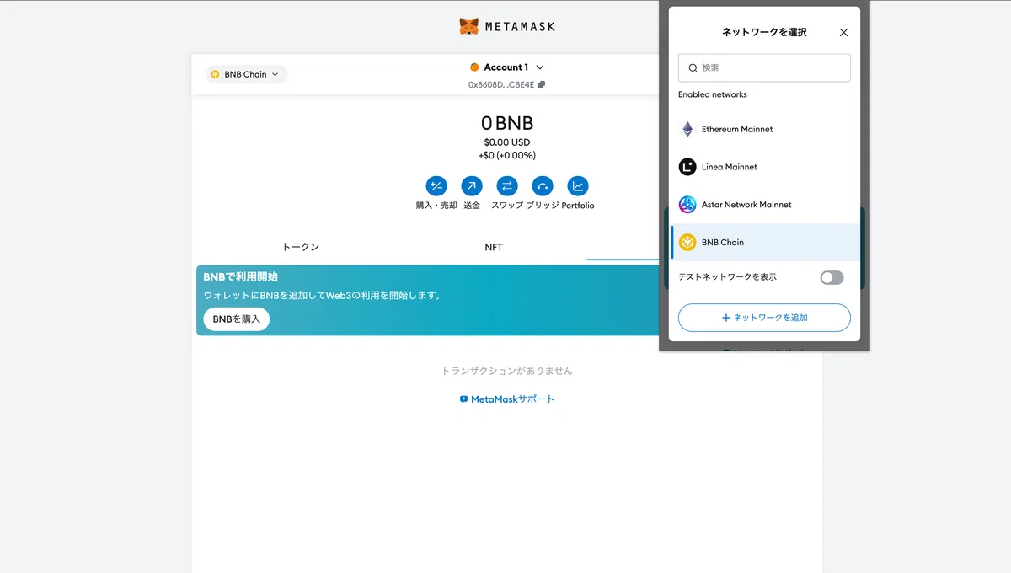Click the Astar Network logo icon
The height and width of the screenshot is (573, 1011).
click(687, 205)
